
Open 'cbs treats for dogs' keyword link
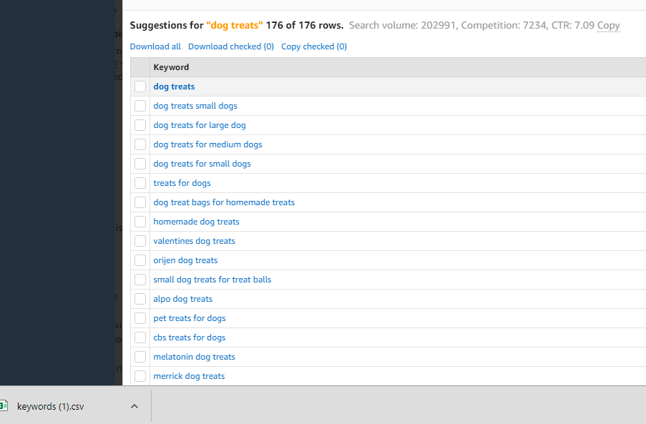pos(189,337)
